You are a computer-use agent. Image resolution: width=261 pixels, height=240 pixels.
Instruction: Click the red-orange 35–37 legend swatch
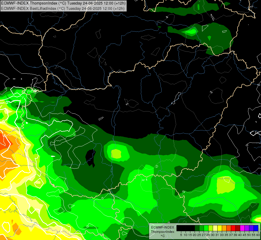(x=229, y=228)
